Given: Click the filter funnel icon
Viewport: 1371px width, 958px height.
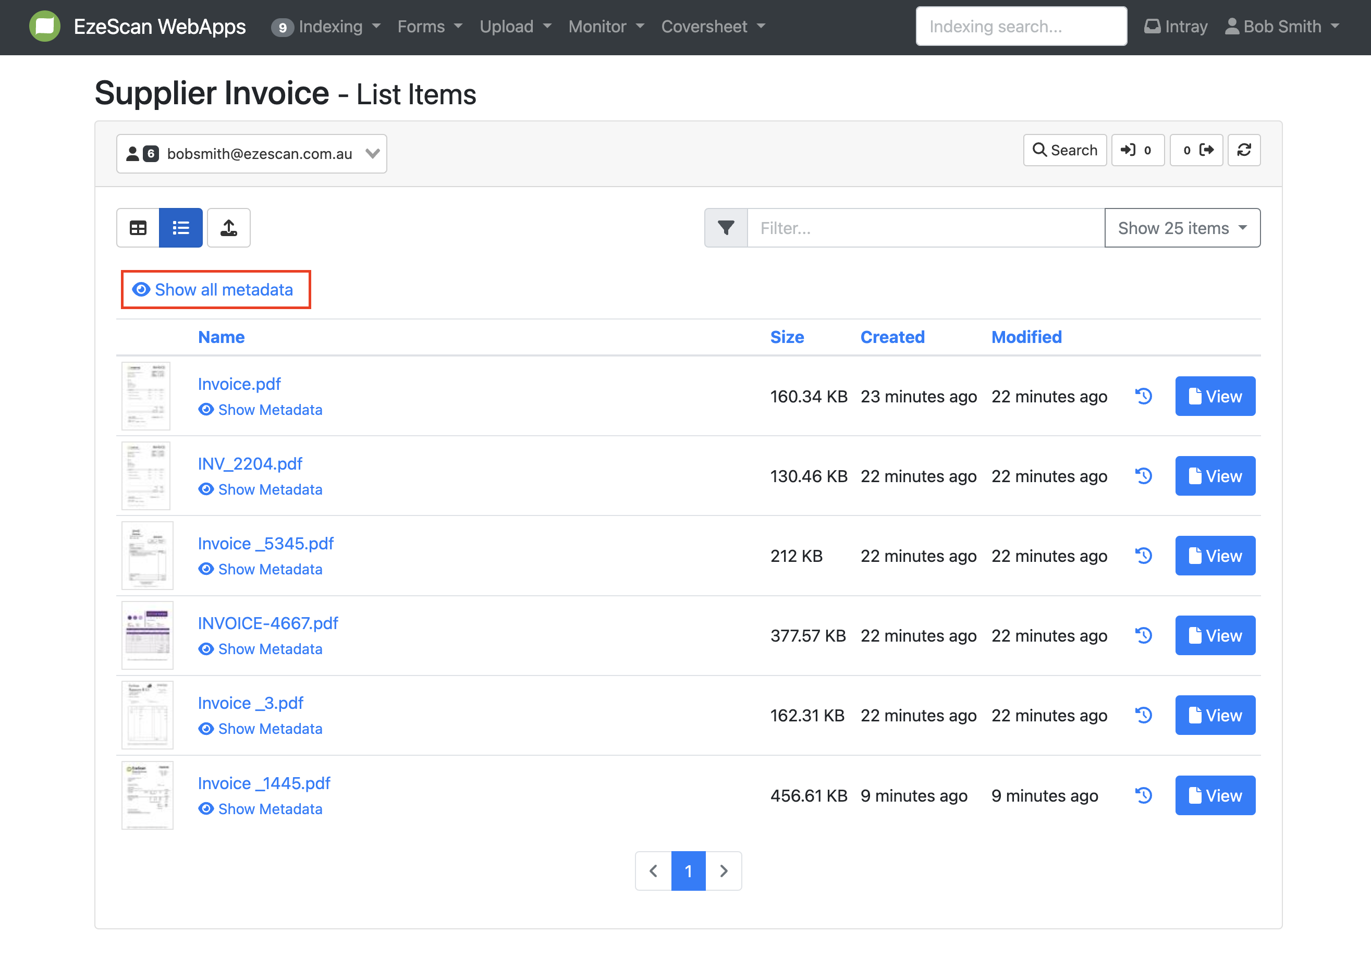Looking at the screenshot, I should click(726, 228).
